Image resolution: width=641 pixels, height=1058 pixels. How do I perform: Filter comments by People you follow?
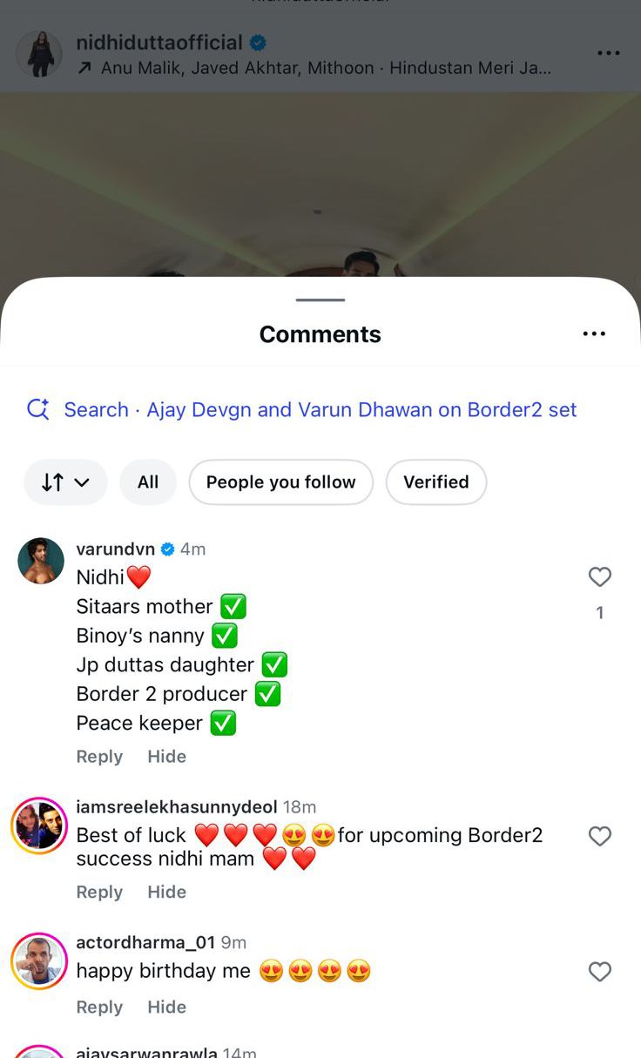pos(280,482)
